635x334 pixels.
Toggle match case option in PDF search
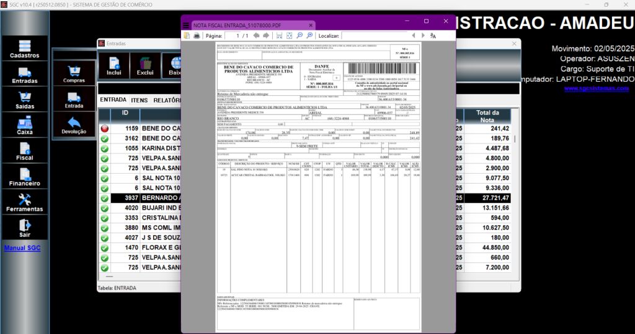[x=433, y=36]
